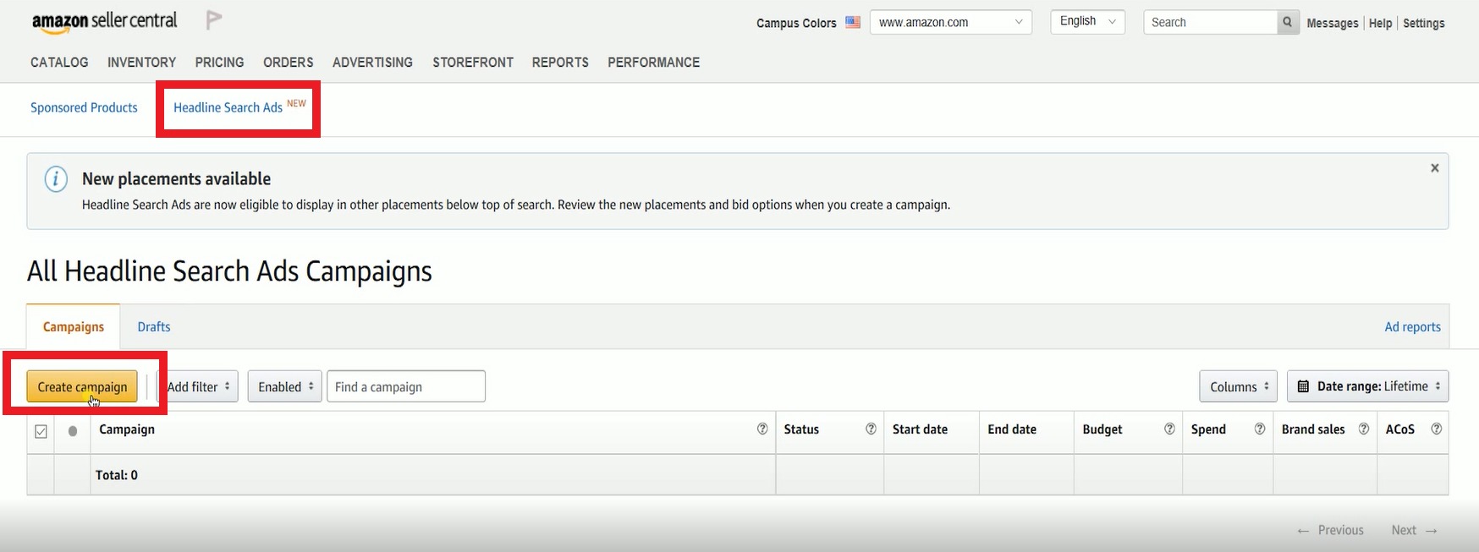Open the Messages link
Viewport: 1479px width, 552px height.
[1332, 23]
